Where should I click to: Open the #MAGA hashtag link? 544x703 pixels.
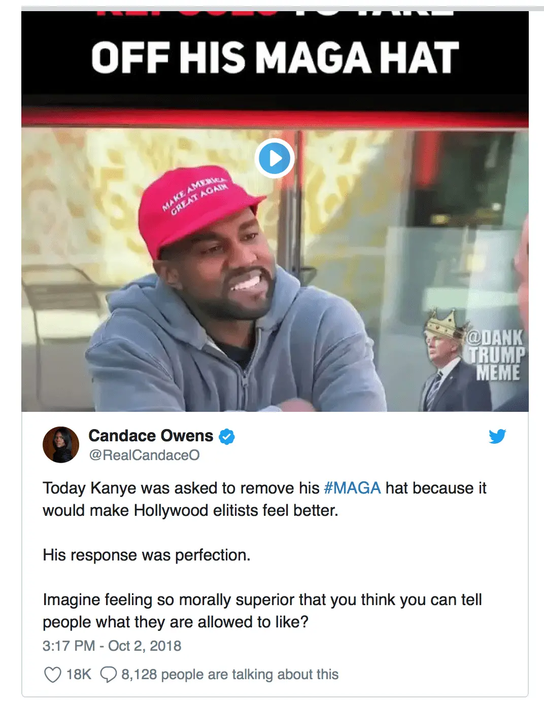pyautogui.click(x=352, y=488)
